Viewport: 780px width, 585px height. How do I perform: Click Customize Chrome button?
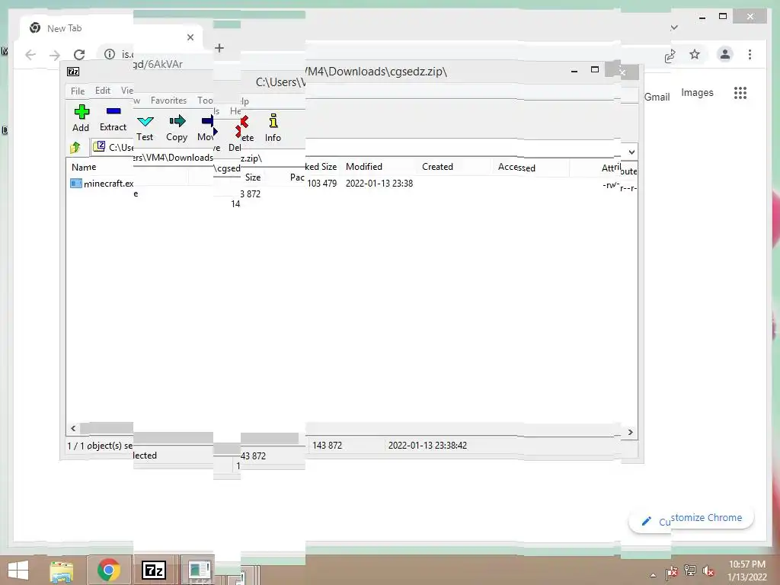692,519
